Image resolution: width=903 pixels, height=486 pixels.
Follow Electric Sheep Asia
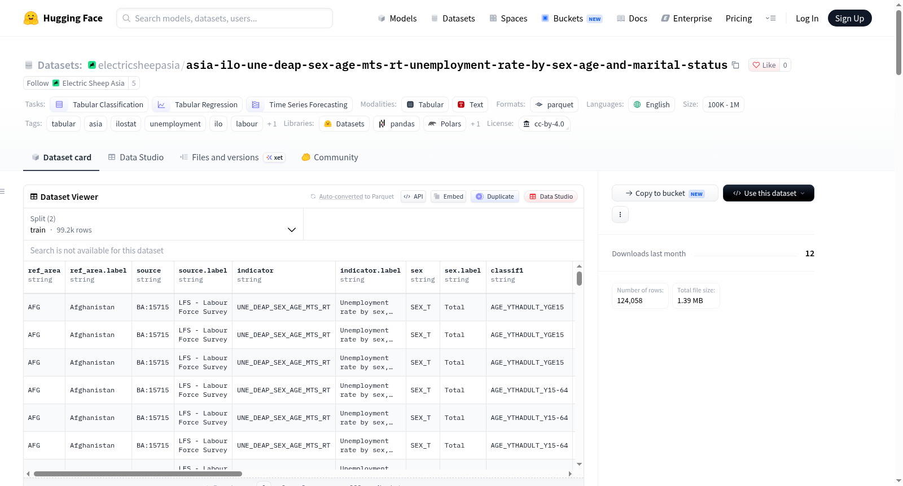(76, 83)
